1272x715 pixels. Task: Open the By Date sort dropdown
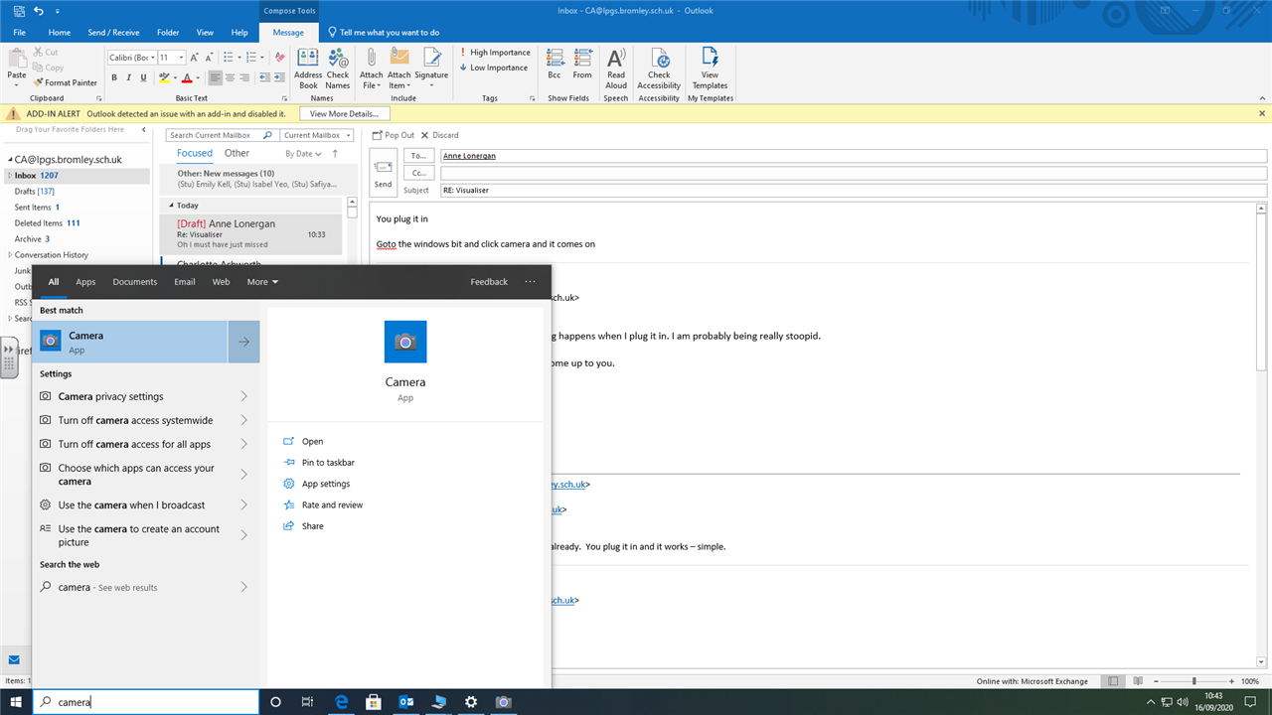(x=304, y=154)
